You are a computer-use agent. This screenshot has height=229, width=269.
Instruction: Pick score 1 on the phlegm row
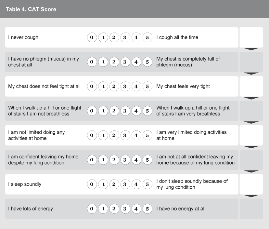point(103,62)
